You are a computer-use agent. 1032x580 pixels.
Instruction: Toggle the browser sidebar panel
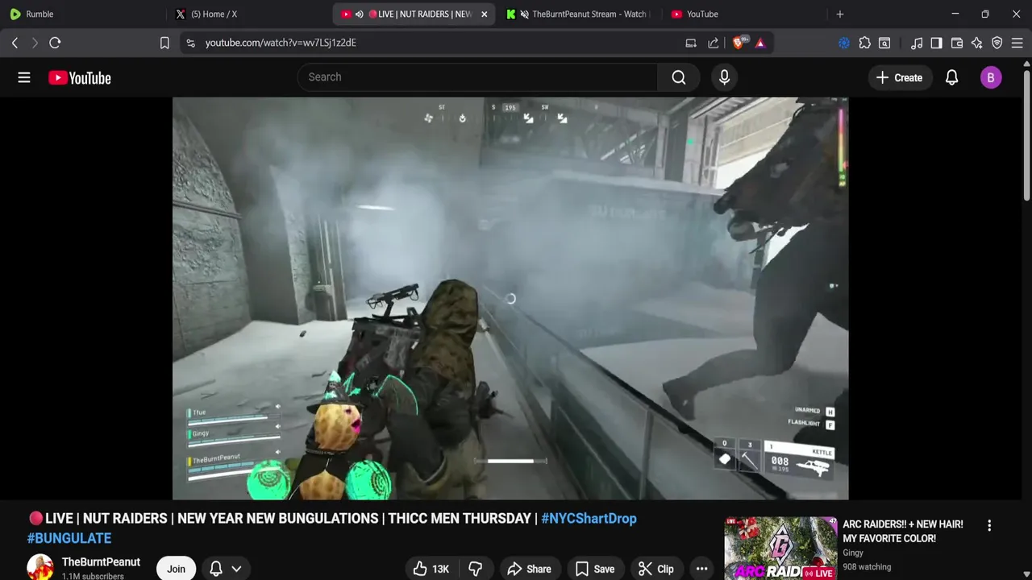(x=936, y=43)
